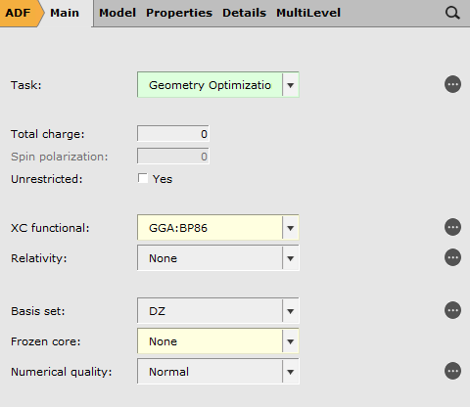Select the Main tab
This screenshot has height=407, width=470.
[x=65, y=13]
